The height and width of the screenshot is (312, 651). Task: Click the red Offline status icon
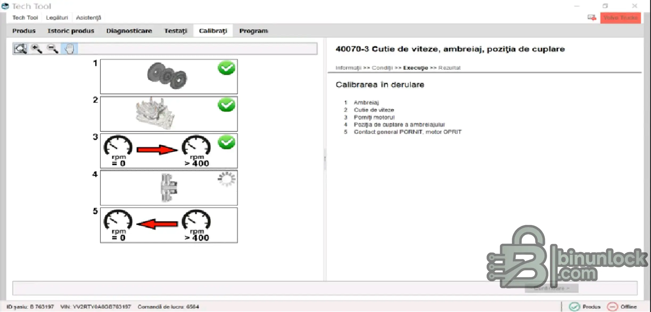pos(612,307)
